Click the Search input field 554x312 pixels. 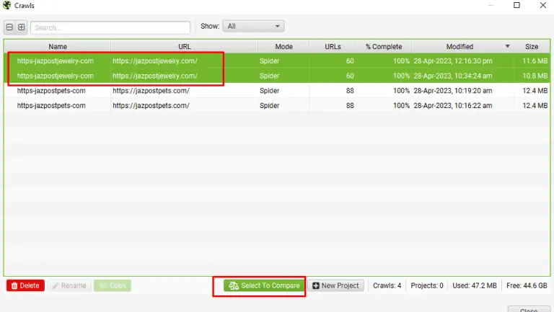tap(110, 27)
